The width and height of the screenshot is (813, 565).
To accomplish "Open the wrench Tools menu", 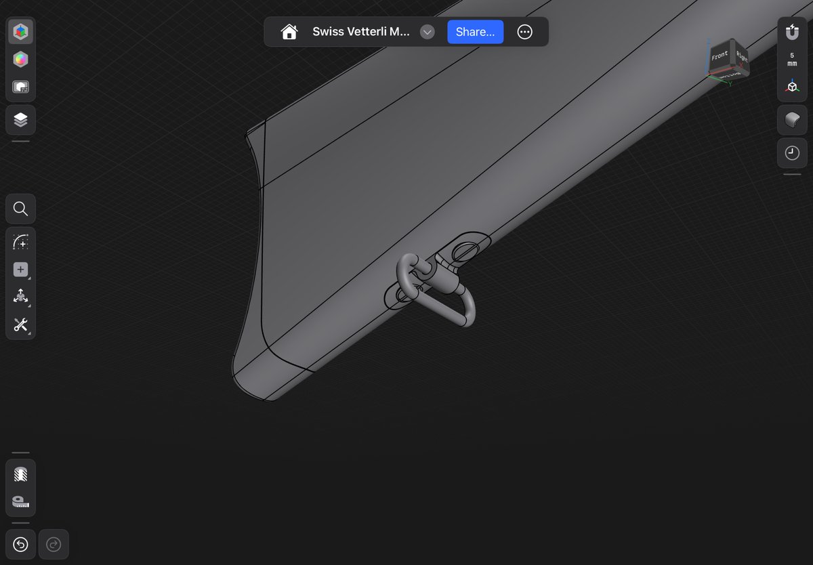I will pyautogui.click(x=20, y=325).
